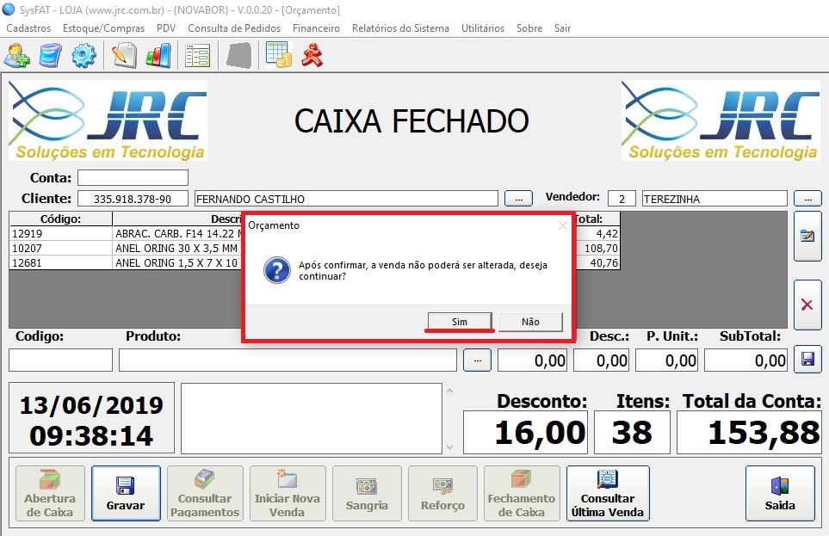Screen dimensions: 829x536
Task: Click the Total da Conta value 153,88
Action: coord(749,433)
